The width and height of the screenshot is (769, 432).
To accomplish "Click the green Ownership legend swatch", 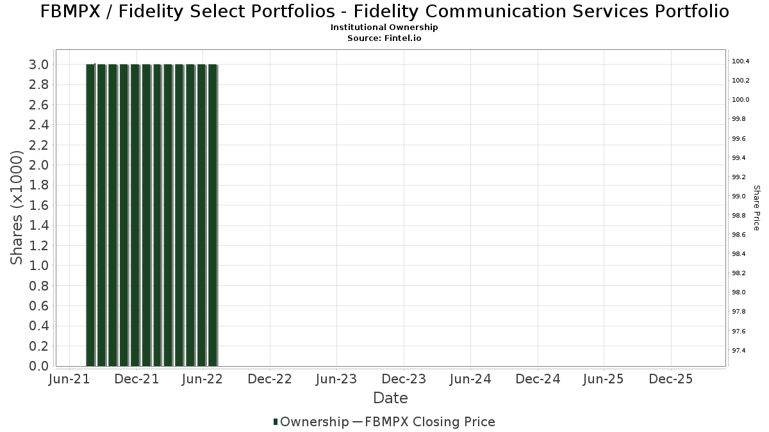I will 276,422.
